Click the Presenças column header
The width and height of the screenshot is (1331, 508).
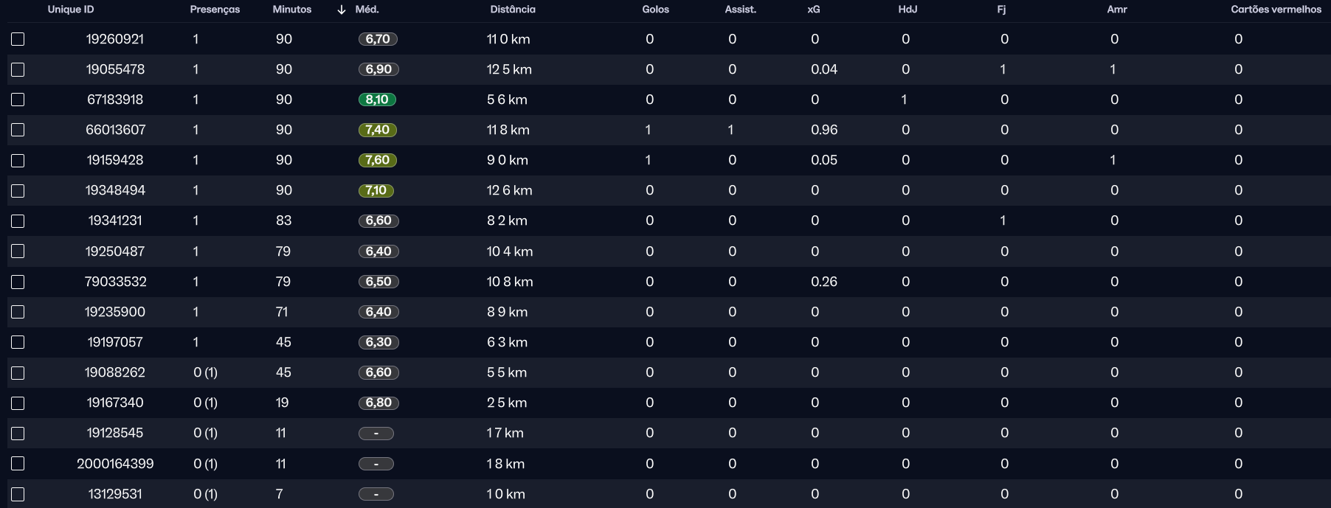pyautogui.click(x=215, y=10)
